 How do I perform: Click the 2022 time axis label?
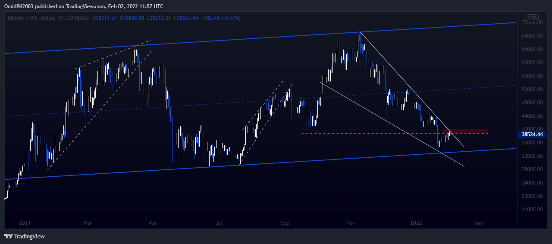click(416, 223)
